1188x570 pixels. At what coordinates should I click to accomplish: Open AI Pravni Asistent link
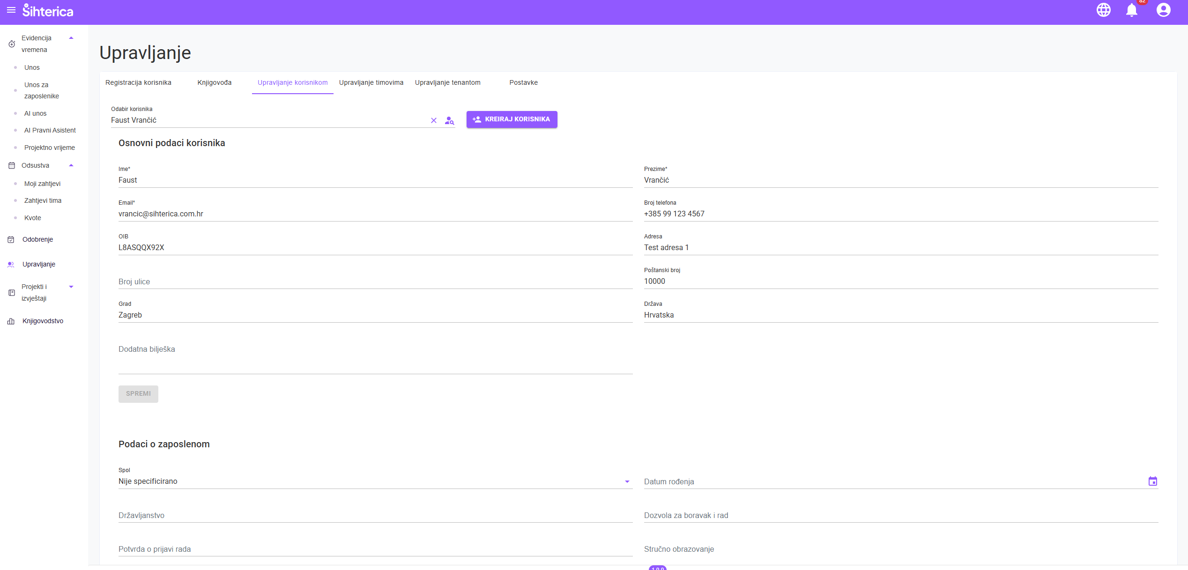(x=50, y=130)
